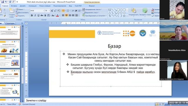The width and height of the screenshot is (188, 106).
Task: Click the Восстановить button
Action: (x=22, y=12)
